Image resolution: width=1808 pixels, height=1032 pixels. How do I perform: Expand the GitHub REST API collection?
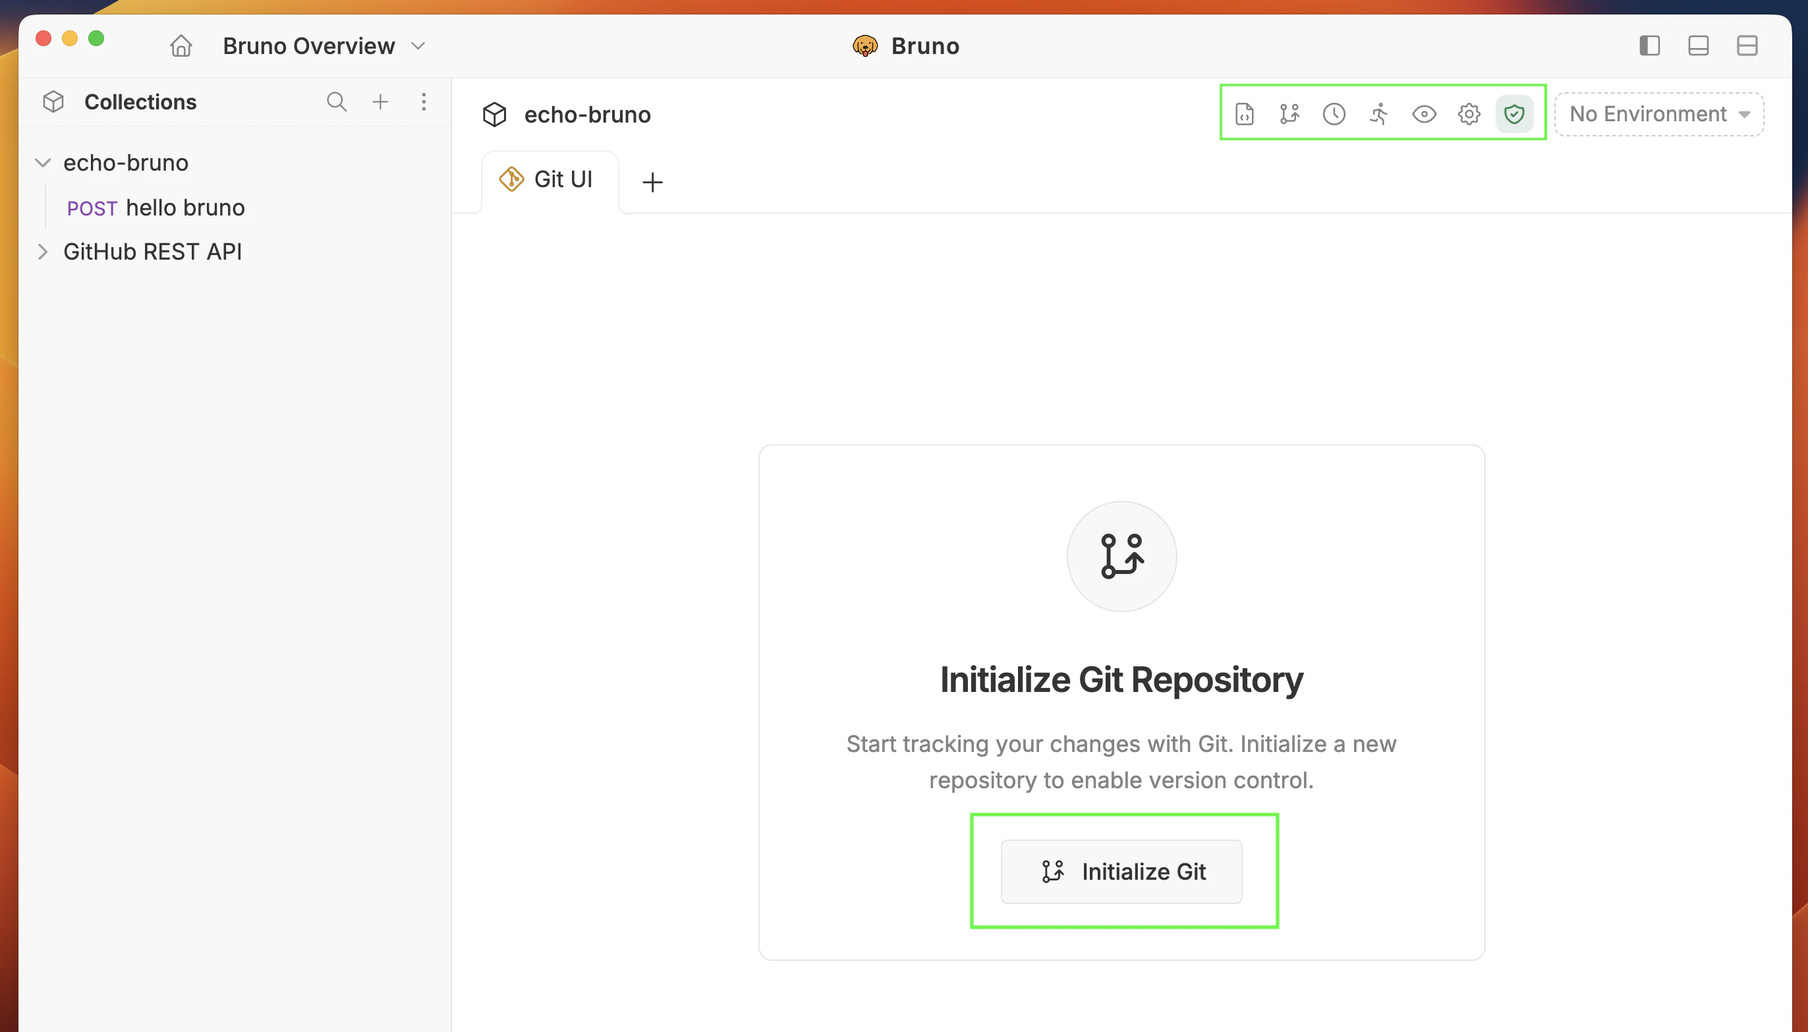[x=43, y=252]
